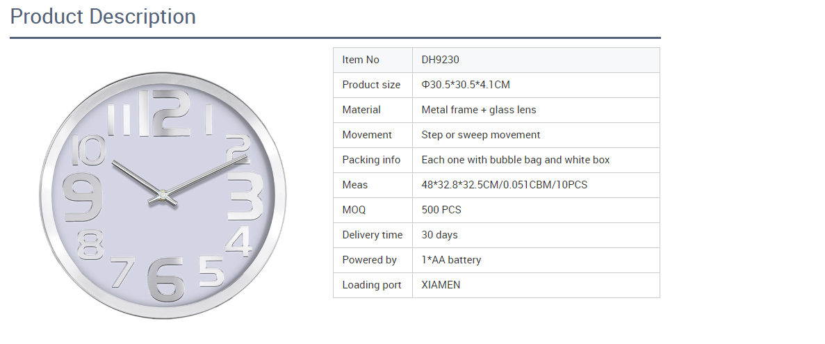This screenshot has height=344, width=825.
Task: Click the Item No label cell
Action: point(373,60)
